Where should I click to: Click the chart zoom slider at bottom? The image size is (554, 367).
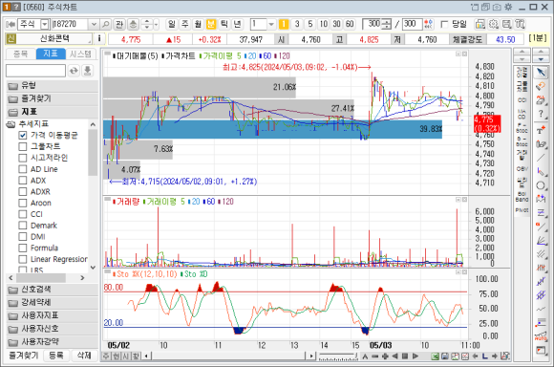pos(338,356)
